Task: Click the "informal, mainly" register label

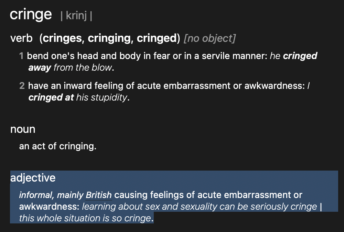Action: (51, 195)
